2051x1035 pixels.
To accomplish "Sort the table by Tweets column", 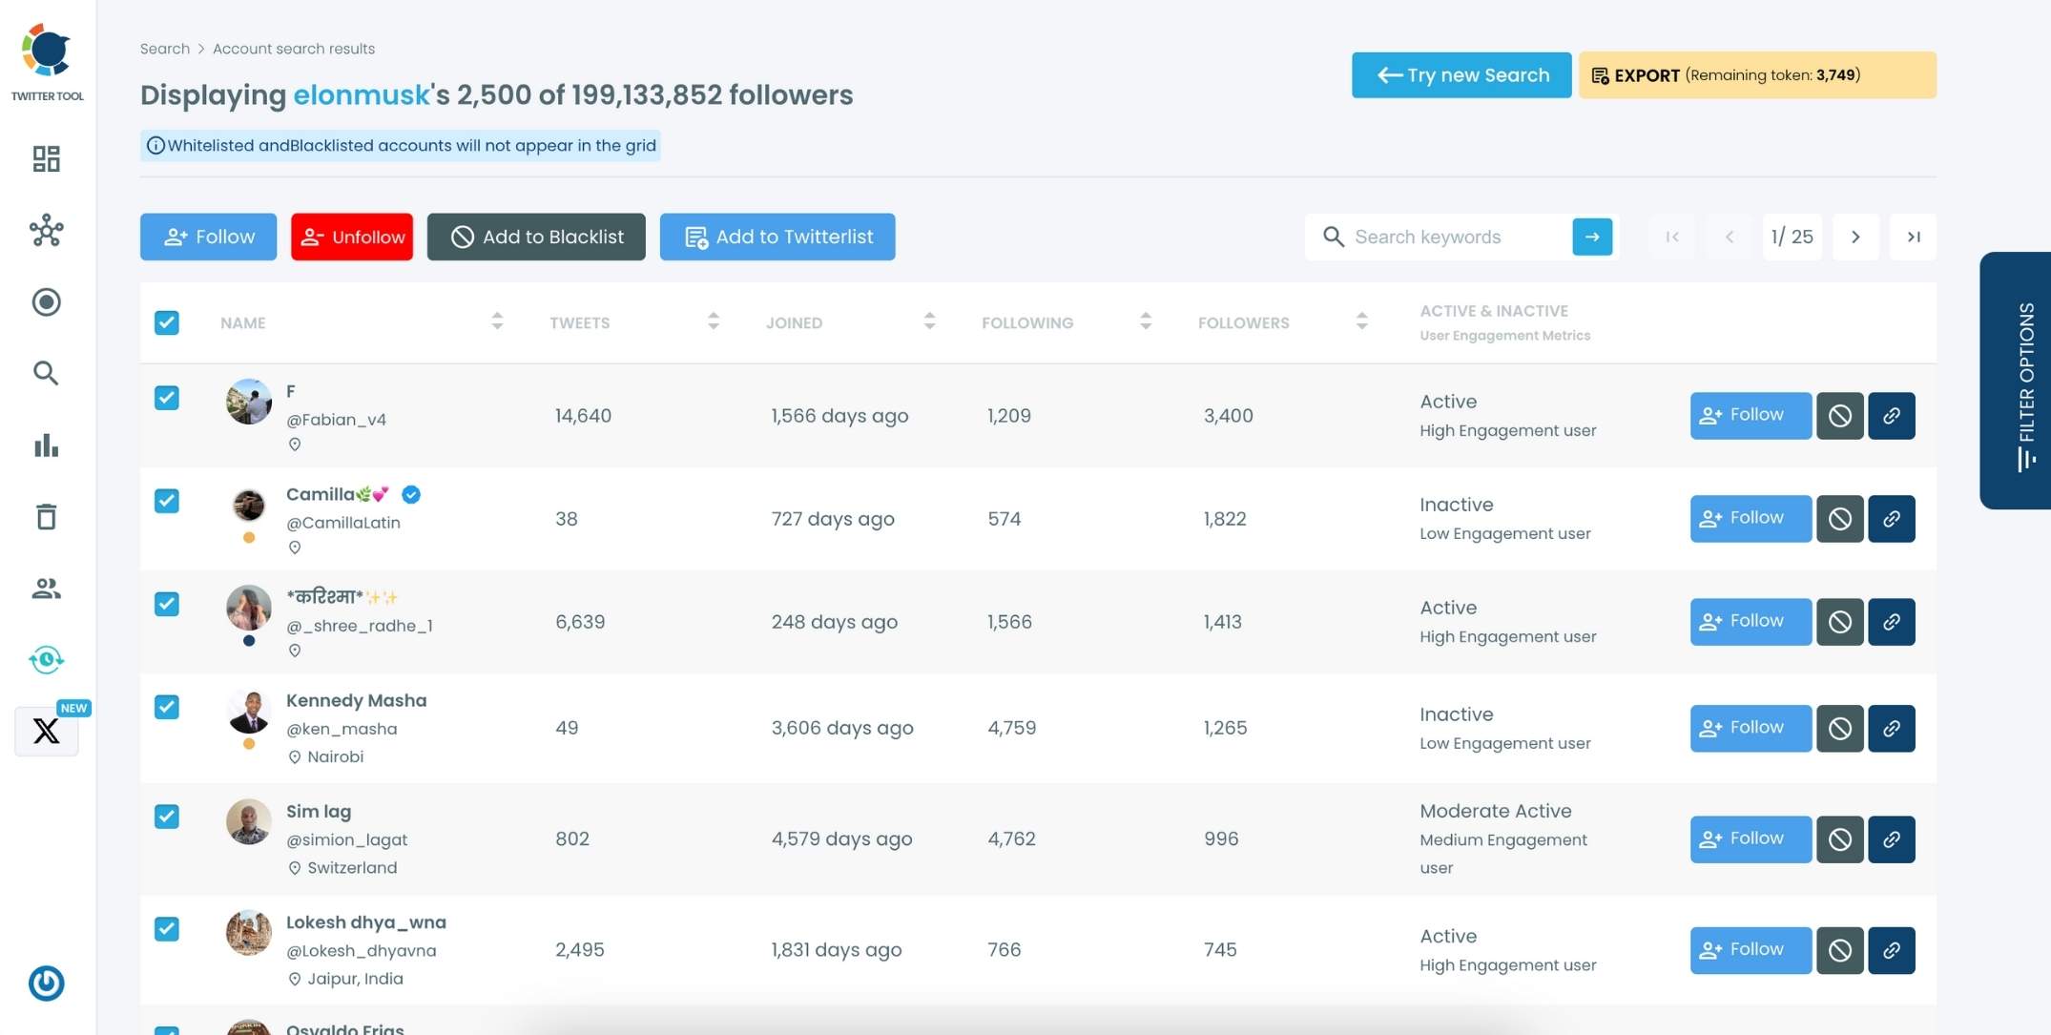I will pyautogui.click(x=713, y=321).
